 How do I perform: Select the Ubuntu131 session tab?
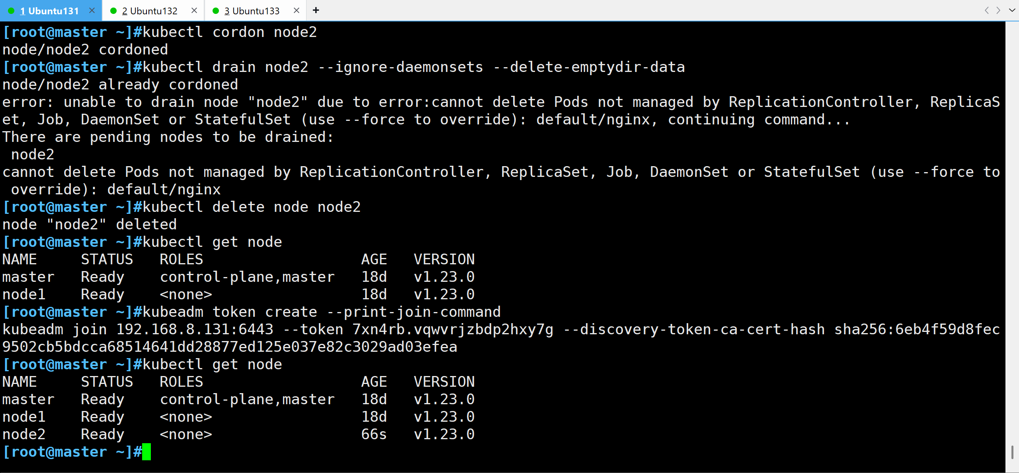[49, 11]
